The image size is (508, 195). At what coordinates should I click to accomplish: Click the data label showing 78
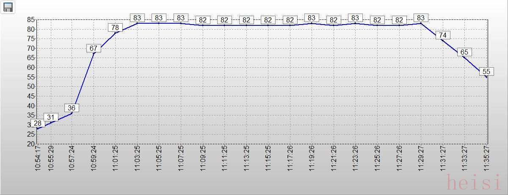[x=115, y=28]
